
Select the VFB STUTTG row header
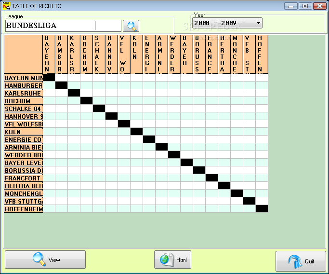pyautogui.click(x=23, y=201)
